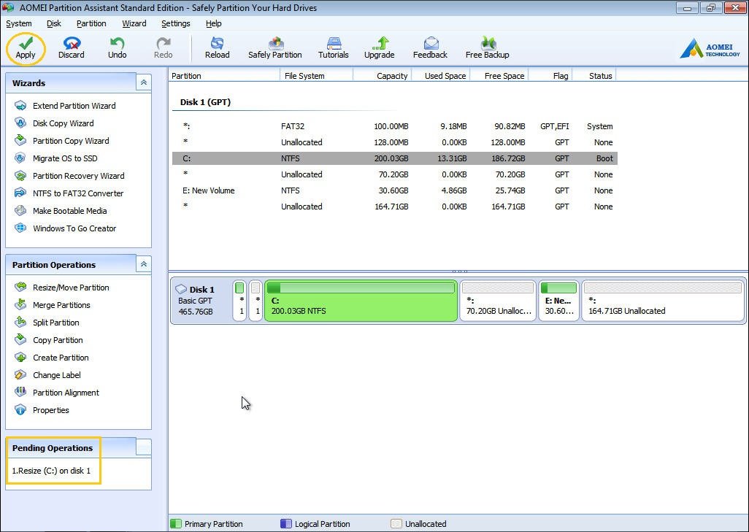This screenshot has height=532, width=749.
Task: Sort by the Partition column header
Action: pyautogui.click(x=224, y=75)
